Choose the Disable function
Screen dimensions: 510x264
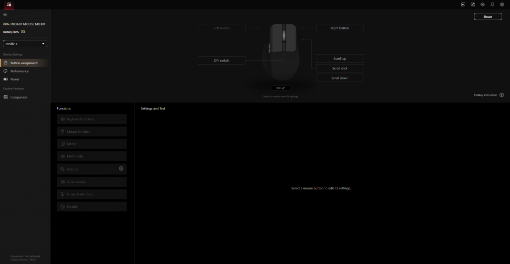click(92, 206)
